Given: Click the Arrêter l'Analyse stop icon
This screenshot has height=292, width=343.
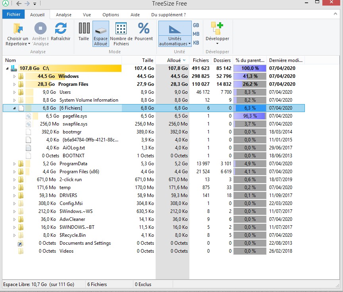Looking at the screenshot, I should (x=40, y=29).
